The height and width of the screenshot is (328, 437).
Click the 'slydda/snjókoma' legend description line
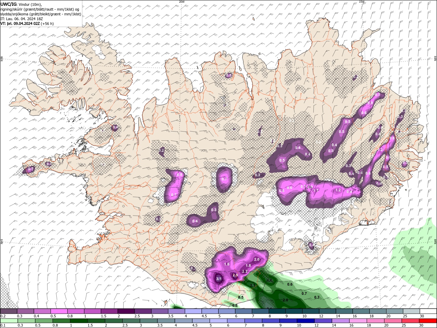tap(41, 14)
